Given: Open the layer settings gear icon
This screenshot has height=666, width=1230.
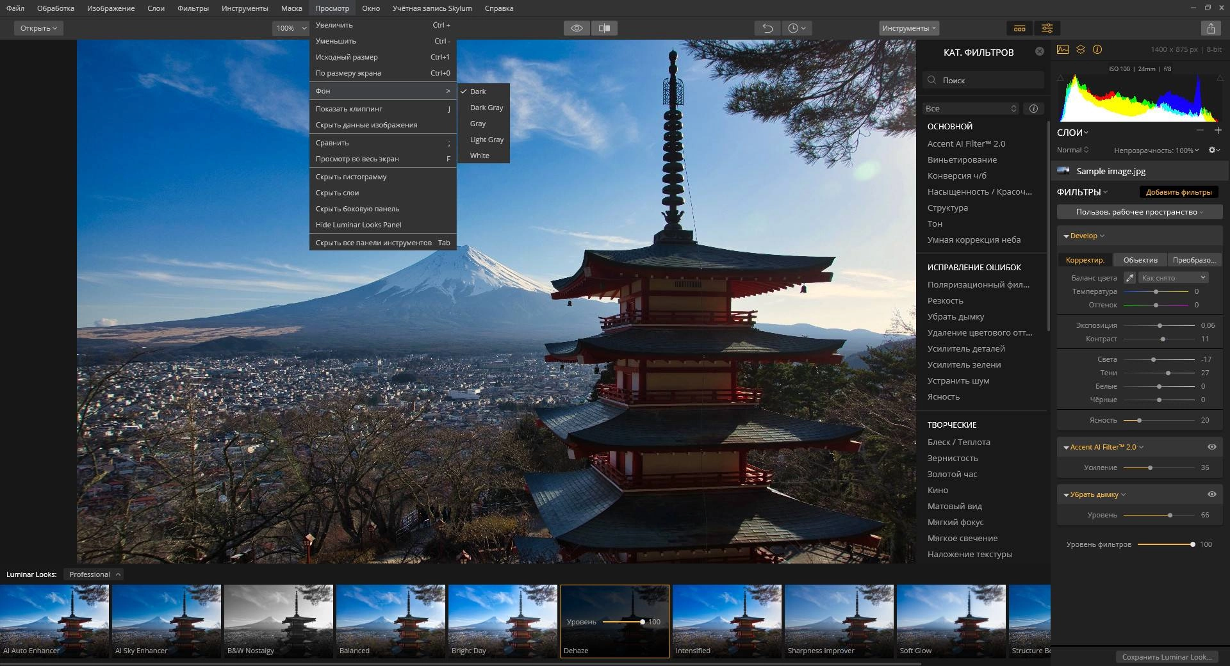Looking at the screenshot, I should pos(1213,150).
